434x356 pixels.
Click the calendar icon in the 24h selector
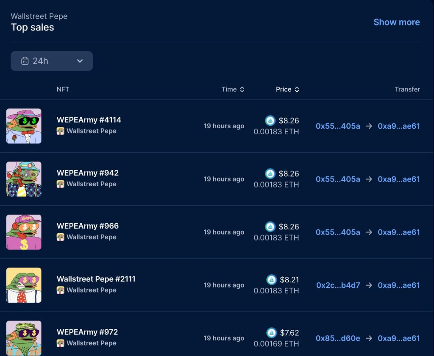click(25, 61)
